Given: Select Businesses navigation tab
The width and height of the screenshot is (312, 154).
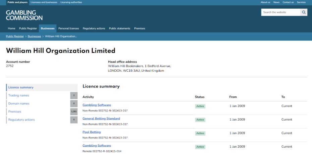Looking at the screenshot, I should (x=48, y=28).
